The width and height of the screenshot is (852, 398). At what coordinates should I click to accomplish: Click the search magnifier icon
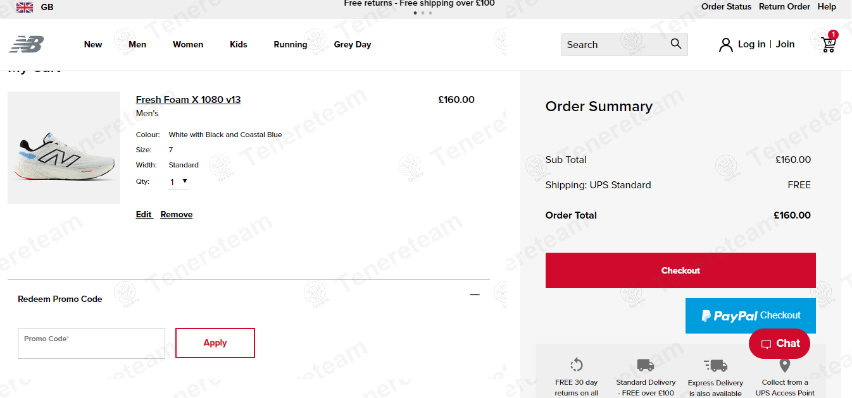[676, 44]
